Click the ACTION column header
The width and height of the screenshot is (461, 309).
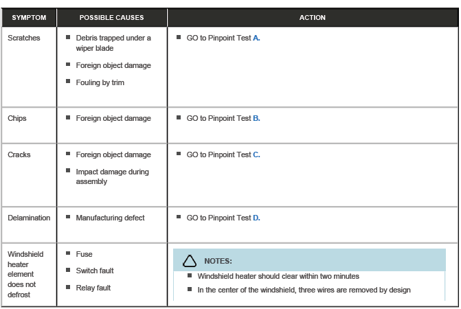[x=312, y=18]
